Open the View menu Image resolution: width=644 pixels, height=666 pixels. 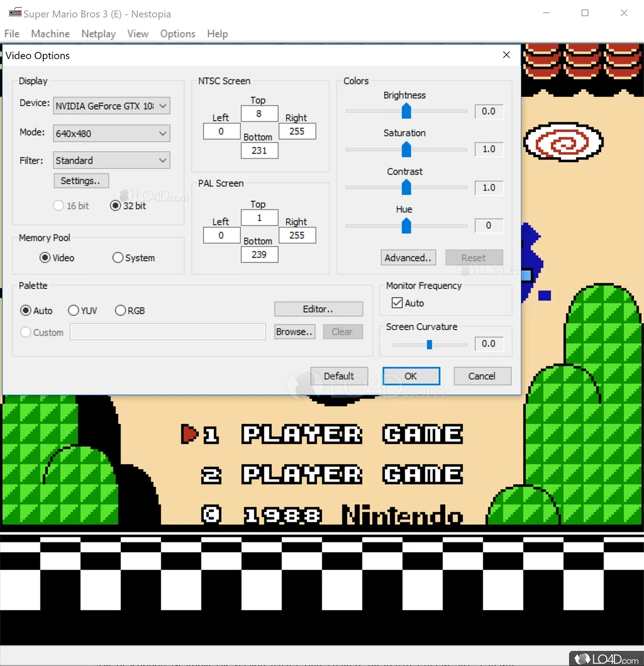[x=138, y=34]
